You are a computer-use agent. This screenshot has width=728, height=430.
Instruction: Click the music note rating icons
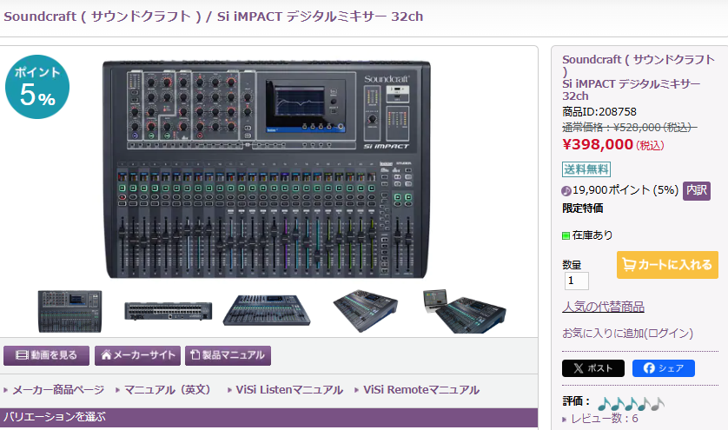[x=631, y=404]
